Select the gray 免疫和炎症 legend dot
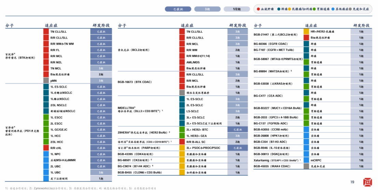Image resolution: width=378 pixels, height=190 pixels. (x=350, y=9)
